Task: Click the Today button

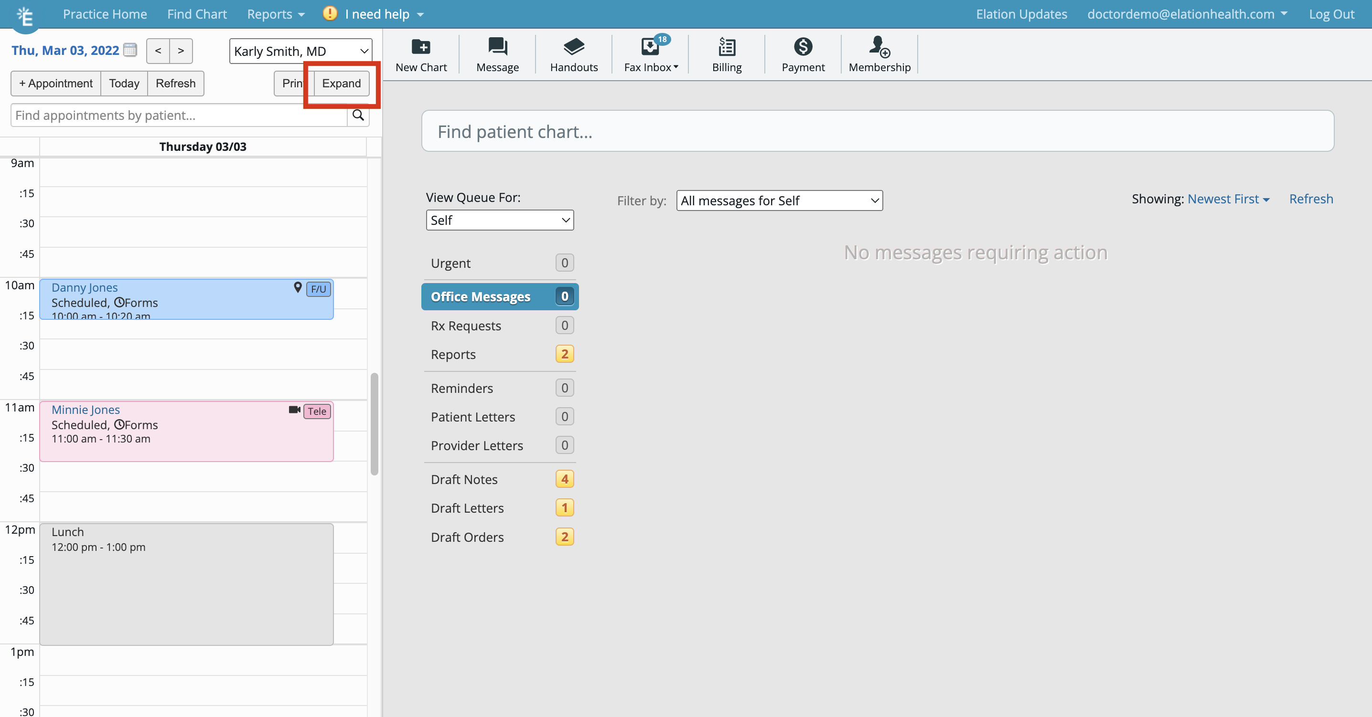Action: [122, 84]
